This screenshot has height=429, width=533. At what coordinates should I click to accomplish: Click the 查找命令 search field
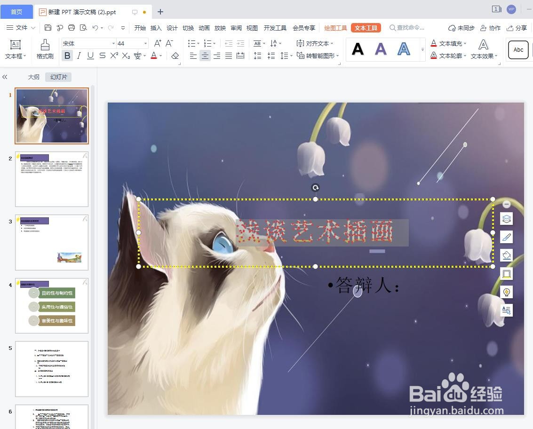point(407,28)
